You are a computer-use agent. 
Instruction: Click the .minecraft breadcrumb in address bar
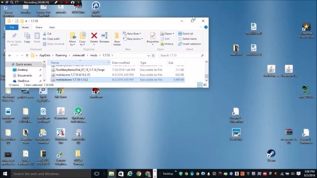click(78, 55)
